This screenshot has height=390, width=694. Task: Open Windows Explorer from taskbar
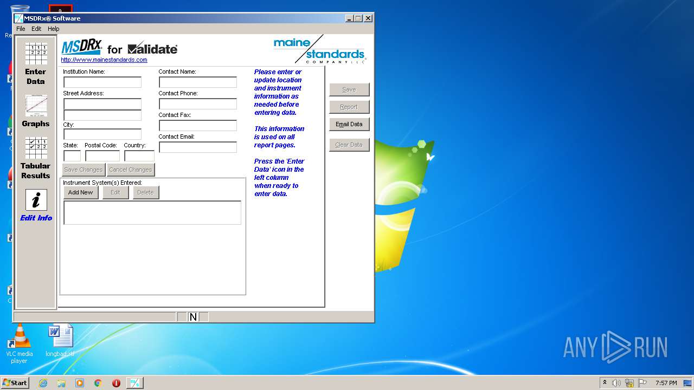(61, 383)
